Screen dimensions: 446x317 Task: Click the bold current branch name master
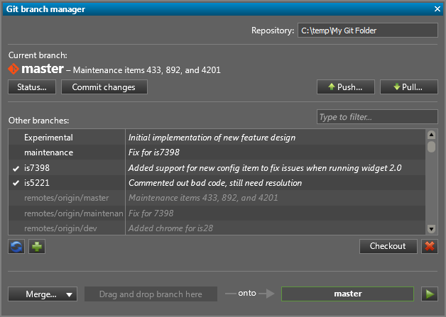pyautogui.click(x=43, y=69)
